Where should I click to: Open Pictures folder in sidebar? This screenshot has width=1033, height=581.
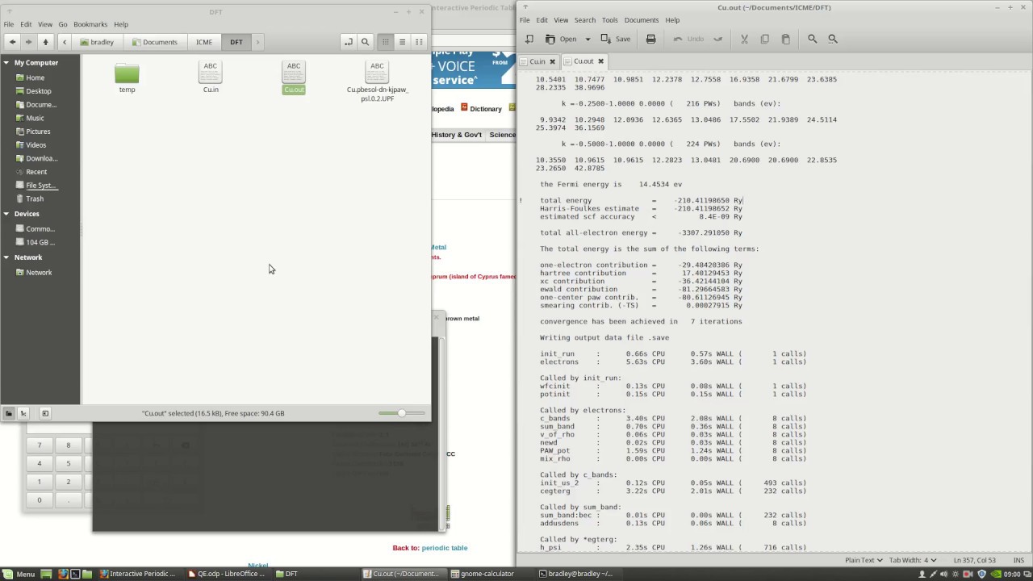pos(38,132)
